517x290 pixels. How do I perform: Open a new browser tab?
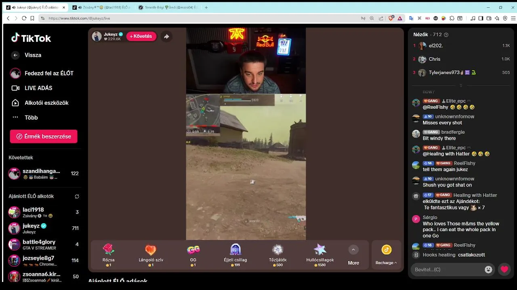pos(206,7)
